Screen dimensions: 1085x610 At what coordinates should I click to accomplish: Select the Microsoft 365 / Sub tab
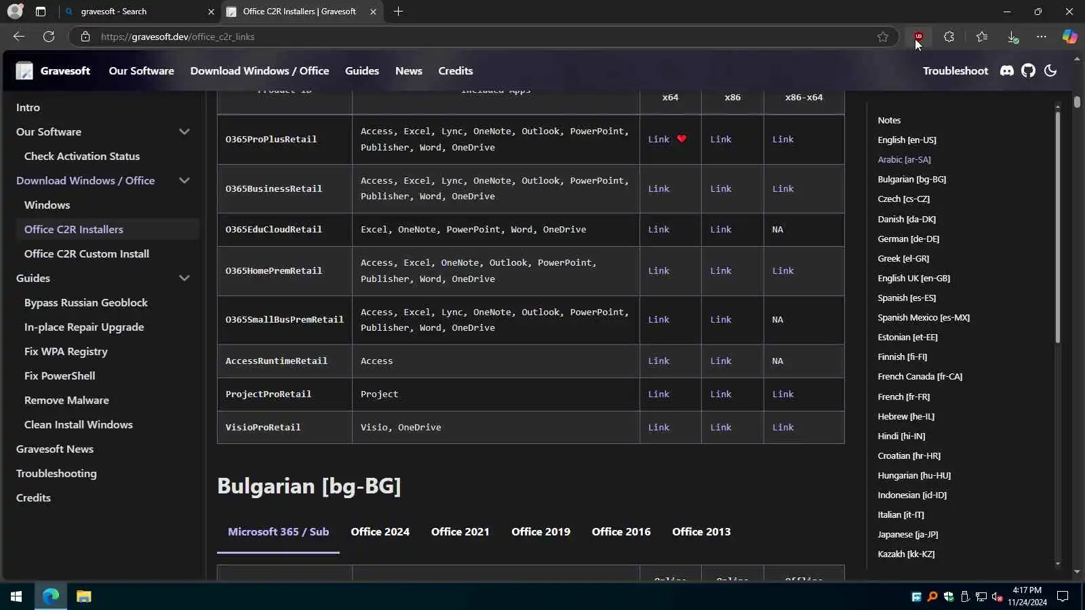click(x=278, y=532)
